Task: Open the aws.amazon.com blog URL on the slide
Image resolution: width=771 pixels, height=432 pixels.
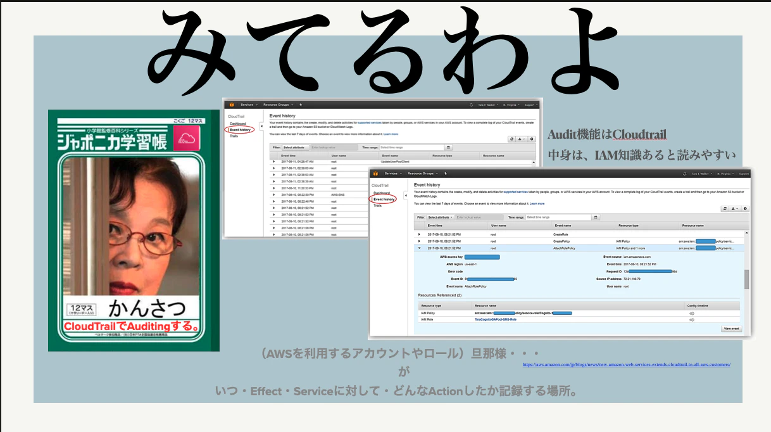Action: 627,365
